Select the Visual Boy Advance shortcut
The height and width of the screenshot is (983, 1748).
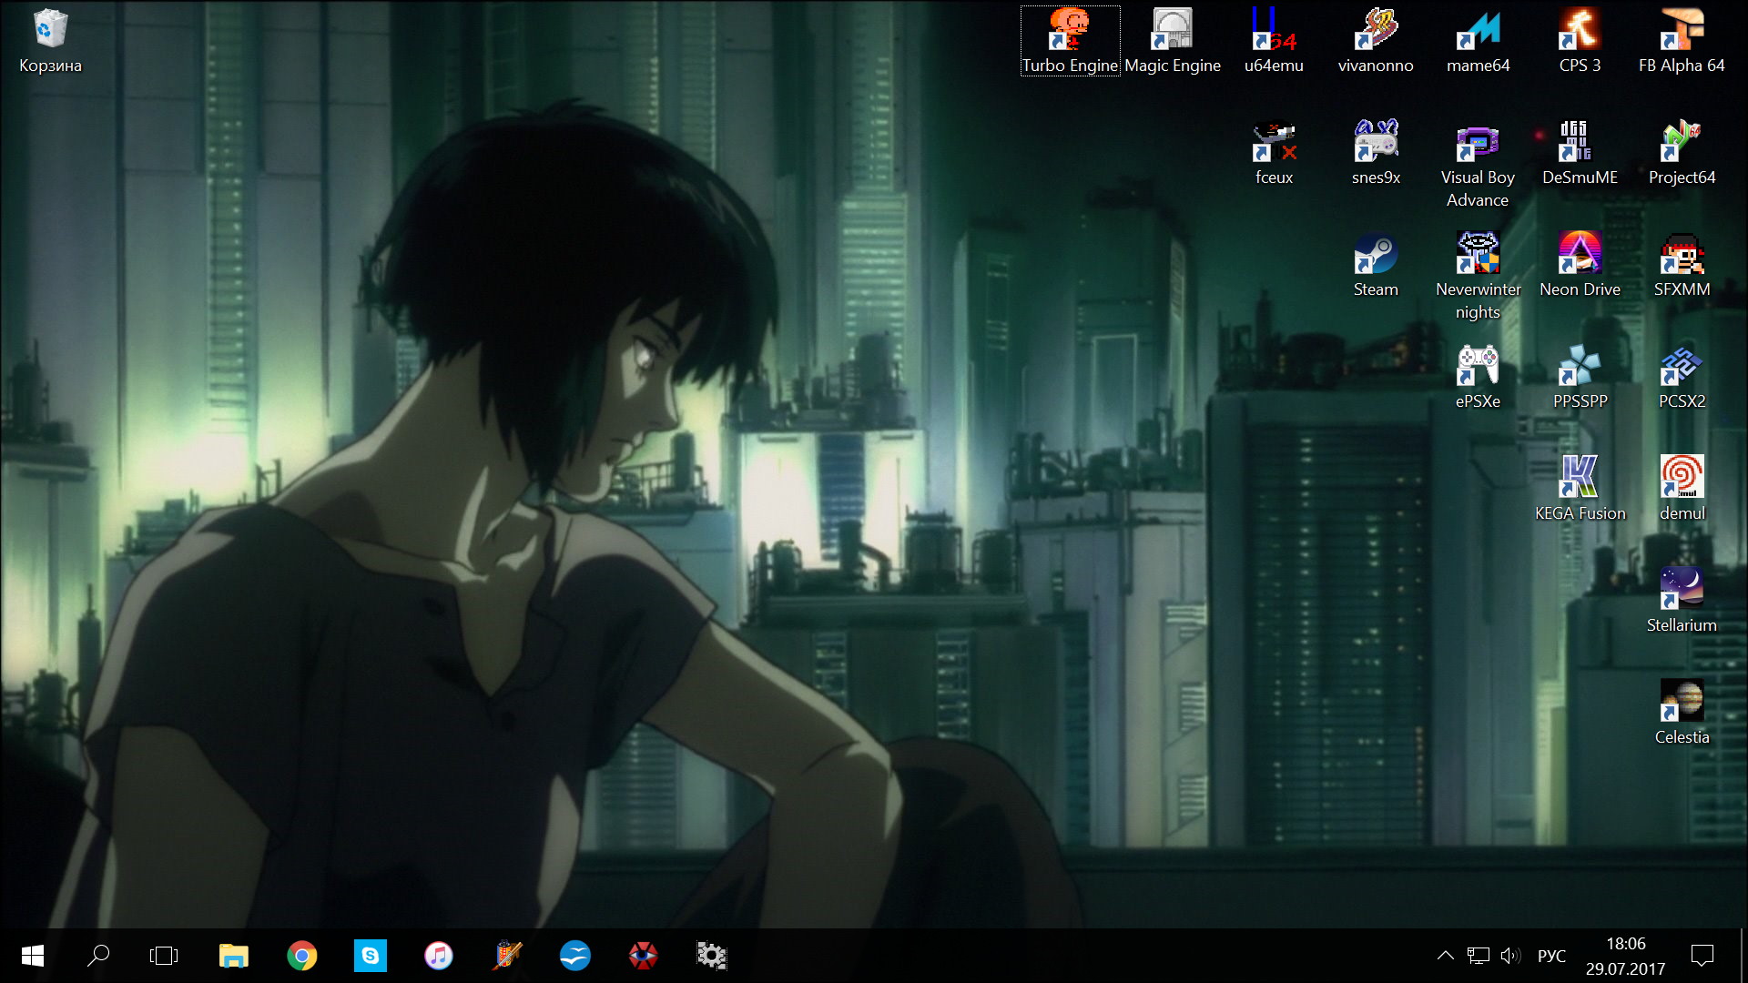(x=1478, y=165)
